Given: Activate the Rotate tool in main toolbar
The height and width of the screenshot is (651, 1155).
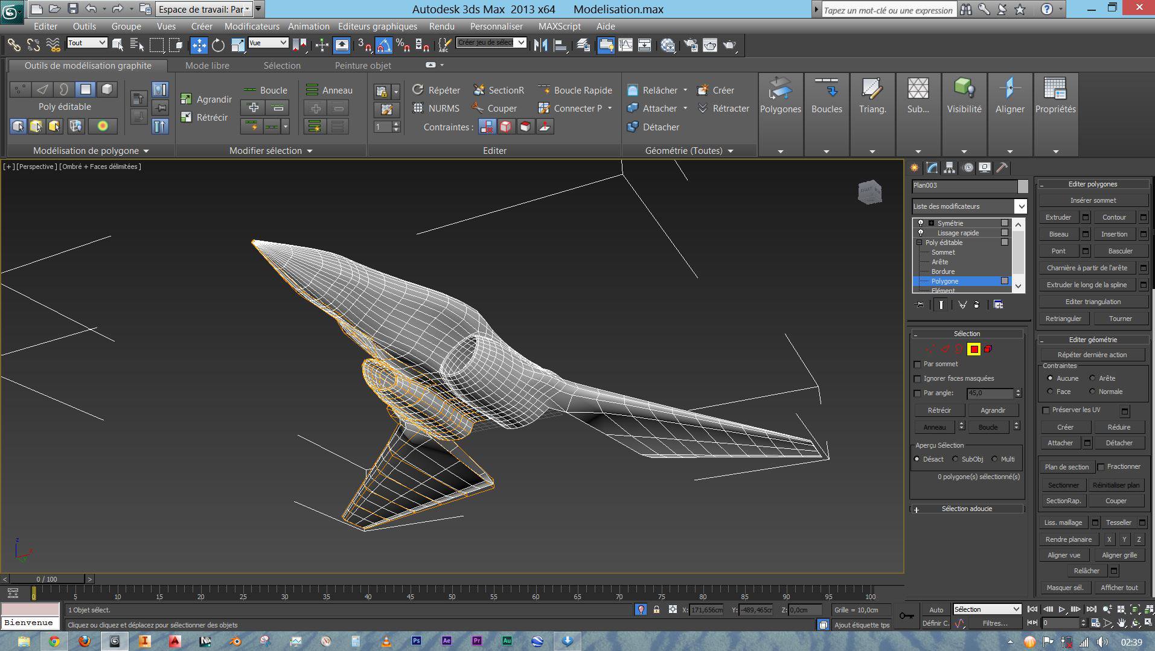Looking at the screenshot, I should 218,45.
